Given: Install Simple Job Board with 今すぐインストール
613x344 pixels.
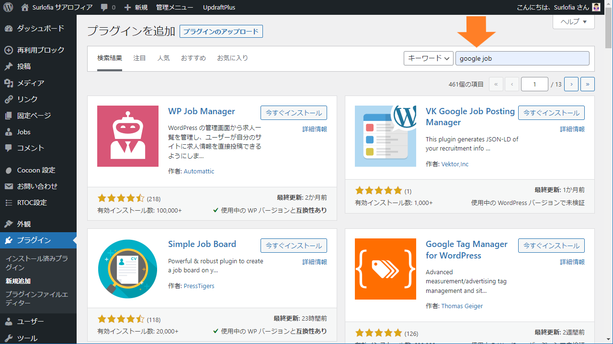Looking at the screenshot, I should point(294,246).
